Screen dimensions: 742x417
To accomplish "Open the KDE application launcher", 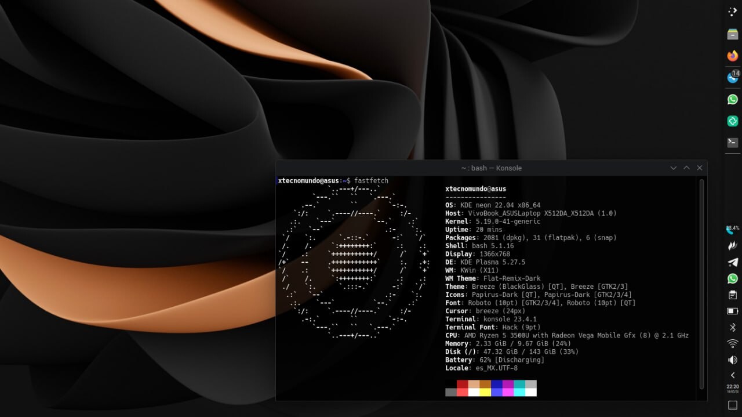I will 733,12.
